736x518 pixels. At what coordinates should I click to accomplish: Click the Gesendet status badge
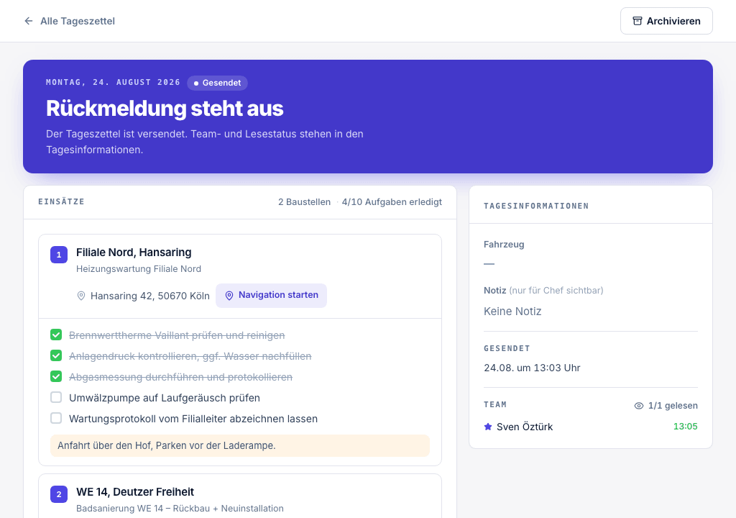217,83
